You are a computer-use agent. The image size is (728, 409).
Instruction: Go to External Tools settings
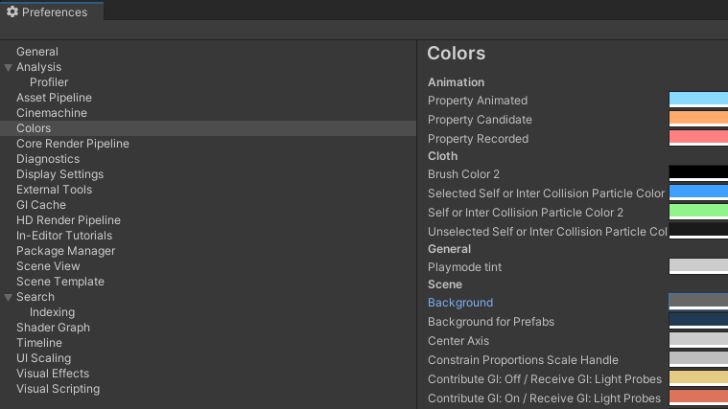click(54, 190)
